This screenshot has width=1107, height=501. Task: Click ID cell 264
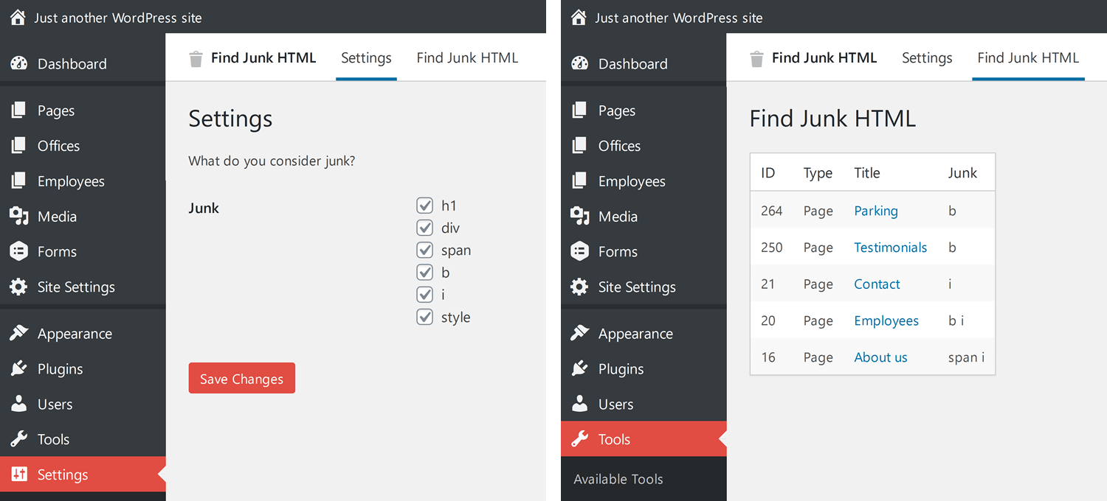coord(771,211)
